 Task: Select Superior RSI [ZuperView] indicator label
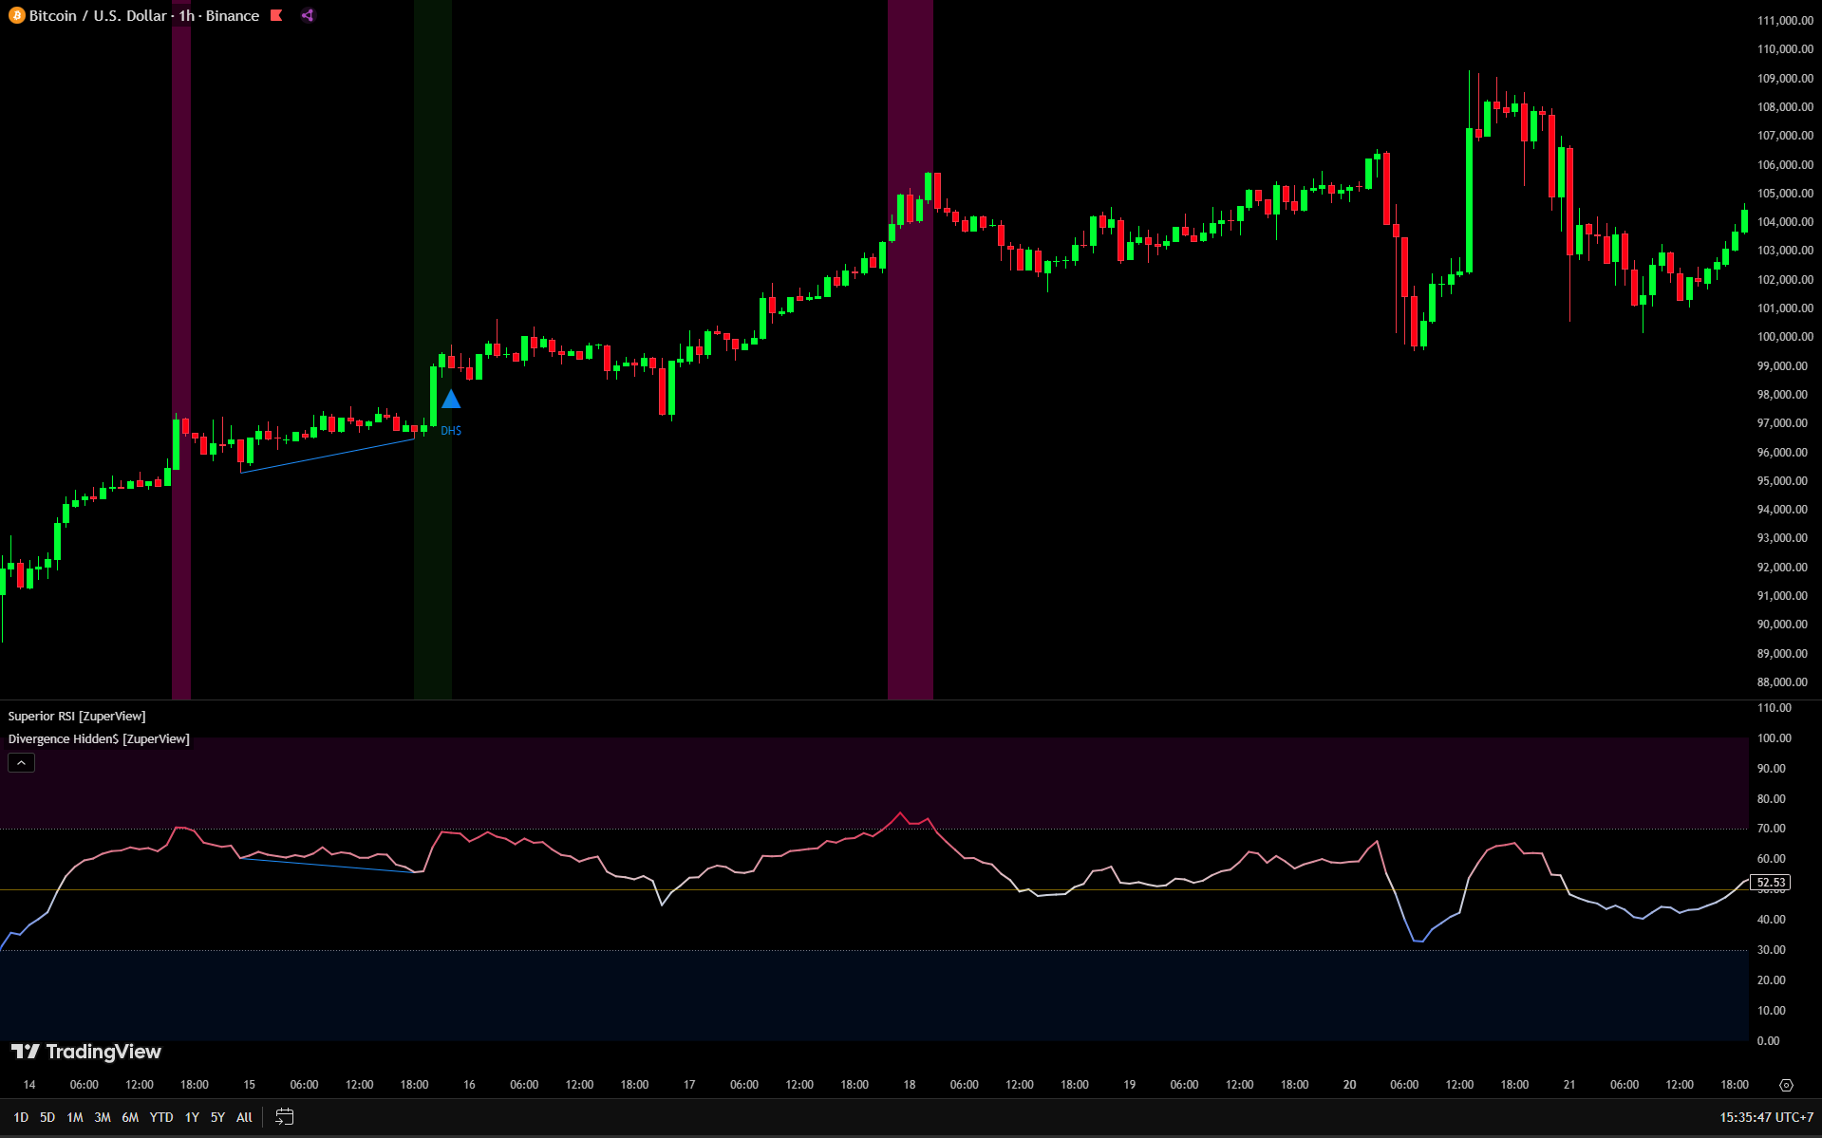tap(77, 717)
